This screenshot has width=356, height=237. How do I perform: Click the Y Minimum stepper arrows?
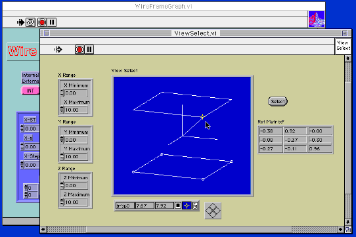pos(62,140)
